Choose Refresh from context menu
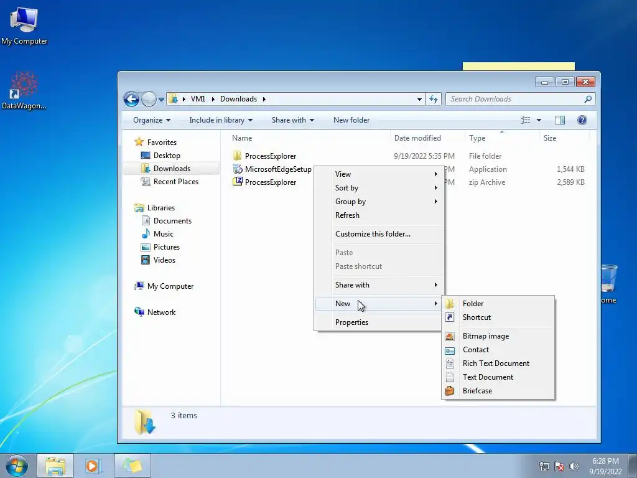This screenshot has width=637, height=478. [x=379, y=215]
